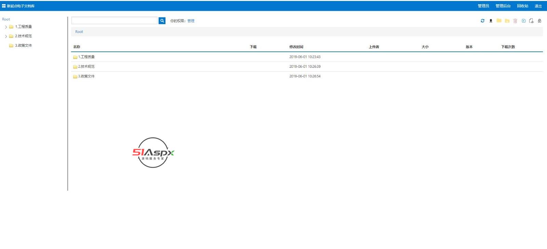Click the blue magnifier search button
The image size is (547, 249).
162,21
